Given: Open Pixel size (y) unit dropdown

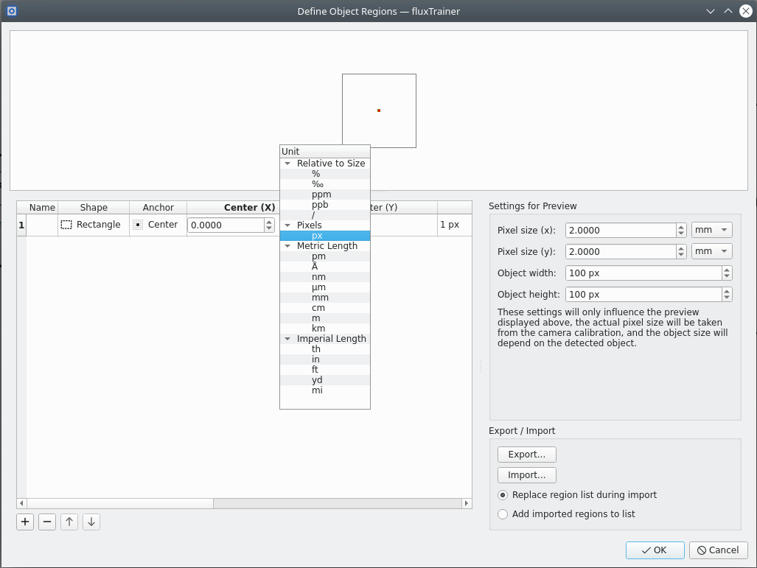Looking at the screenshot, I should point(711,251).
